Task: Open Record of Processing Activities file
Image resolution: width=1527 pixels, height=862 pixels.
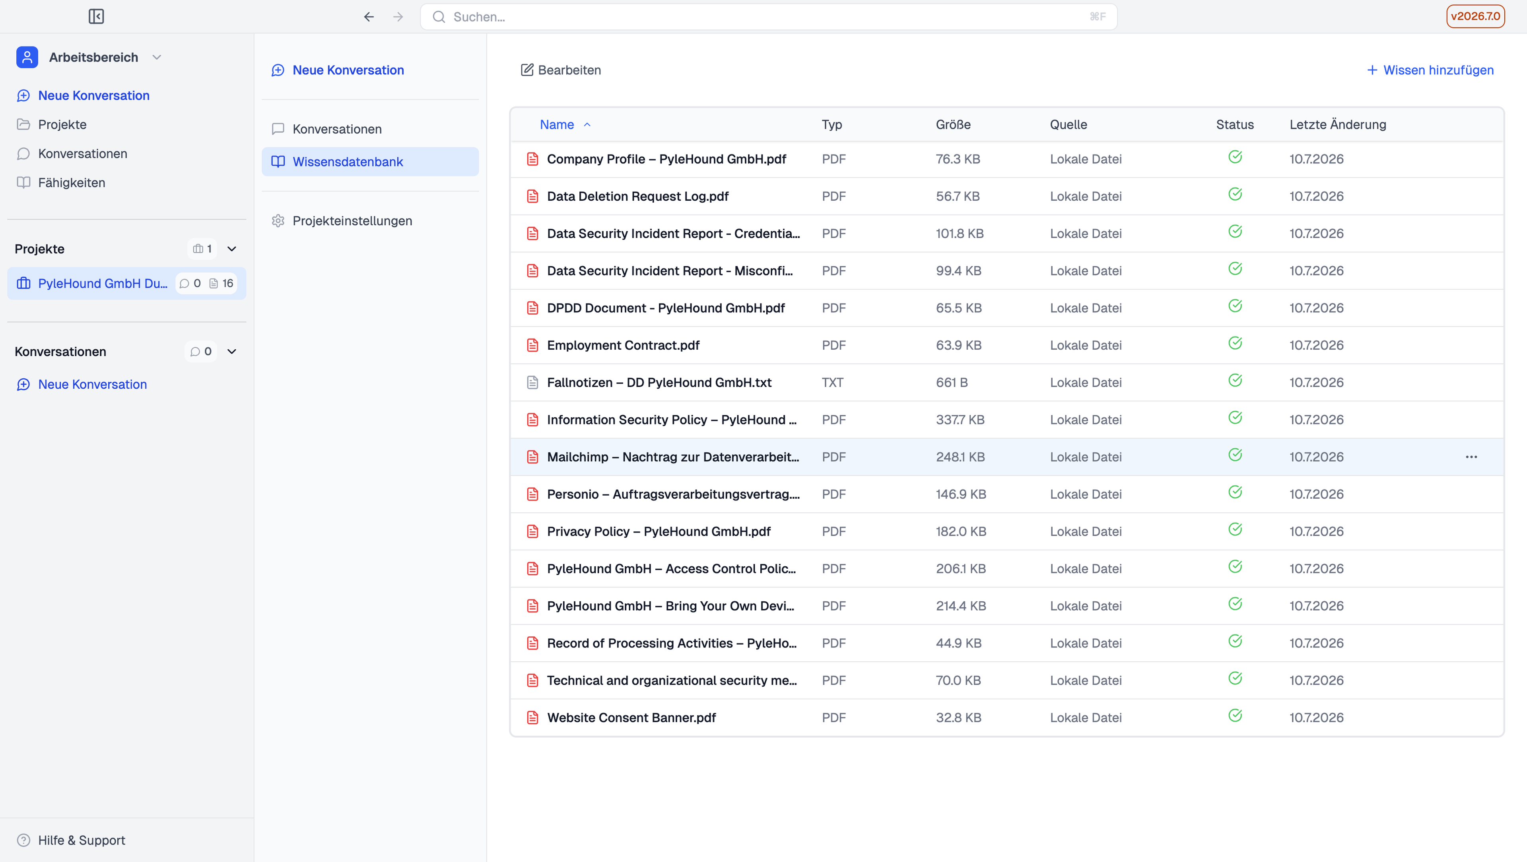Action: click(x=672, y=643)
